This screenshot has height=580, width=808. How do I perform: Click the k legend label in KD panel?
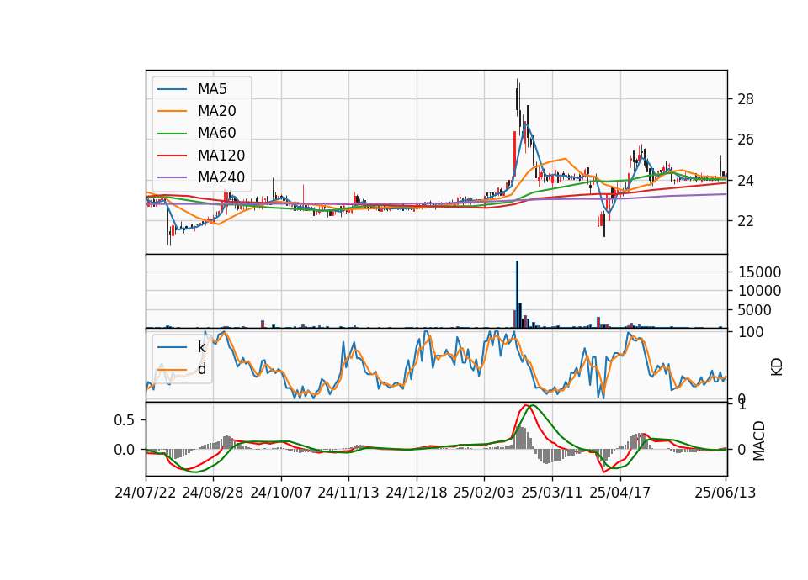coord(201,347)
